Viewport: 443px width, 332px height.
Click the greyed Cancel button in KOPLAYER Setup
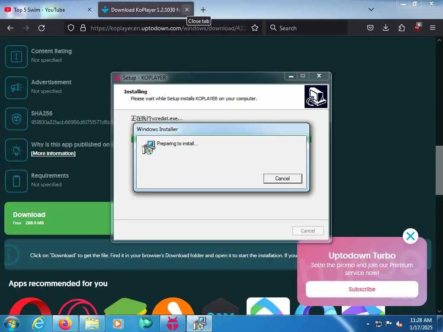tap(308, 231)
